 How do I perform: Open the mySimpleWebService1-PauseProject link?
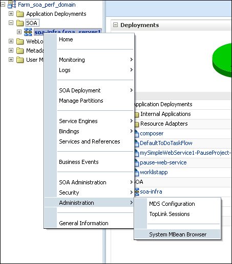(185, 153)
